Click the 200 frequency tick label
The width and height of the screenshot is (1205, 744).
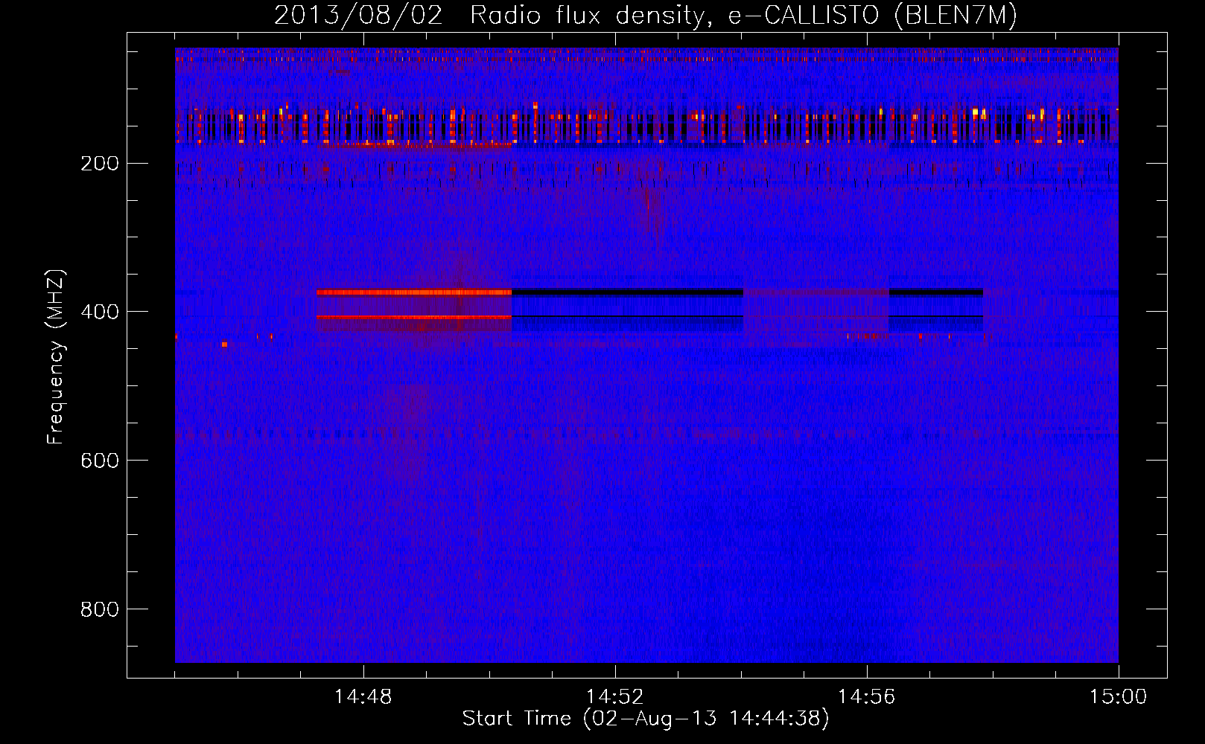100,164
